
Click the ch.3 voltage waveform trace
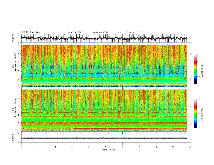click(104, 138)
